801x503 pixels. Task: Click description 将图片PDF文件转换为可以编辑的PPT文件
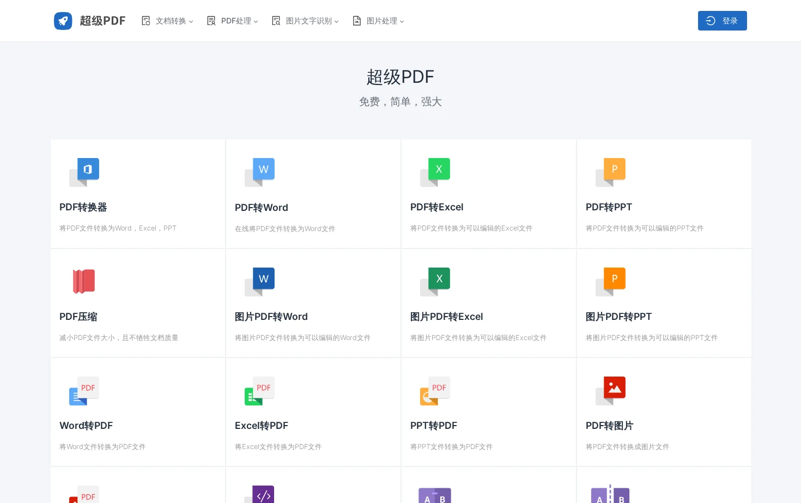[652, 338]
